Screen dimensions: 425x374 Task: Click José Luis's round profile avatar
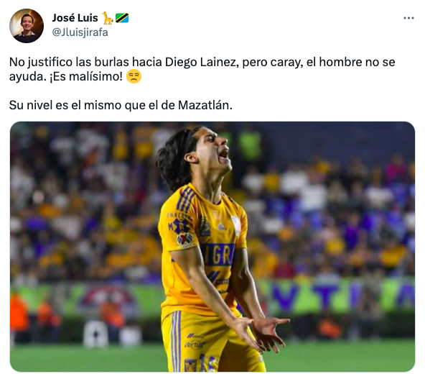27,26
